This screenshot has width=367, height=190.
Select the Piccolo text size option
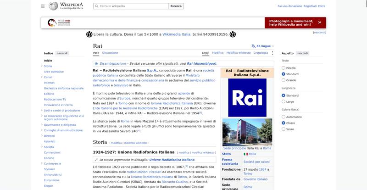point(284,68)
